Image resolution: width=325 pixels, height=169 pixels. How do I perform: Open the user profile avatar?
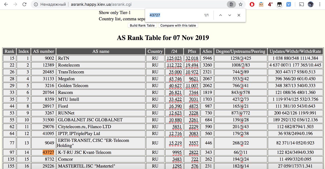click(x=311, y=4)
